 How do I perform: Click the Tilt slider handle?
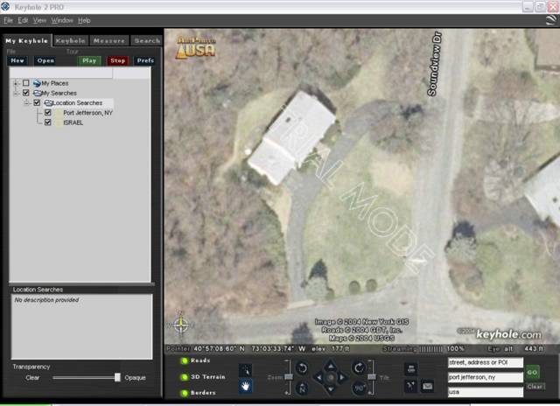pyautogui.click(x=372, y=377)
